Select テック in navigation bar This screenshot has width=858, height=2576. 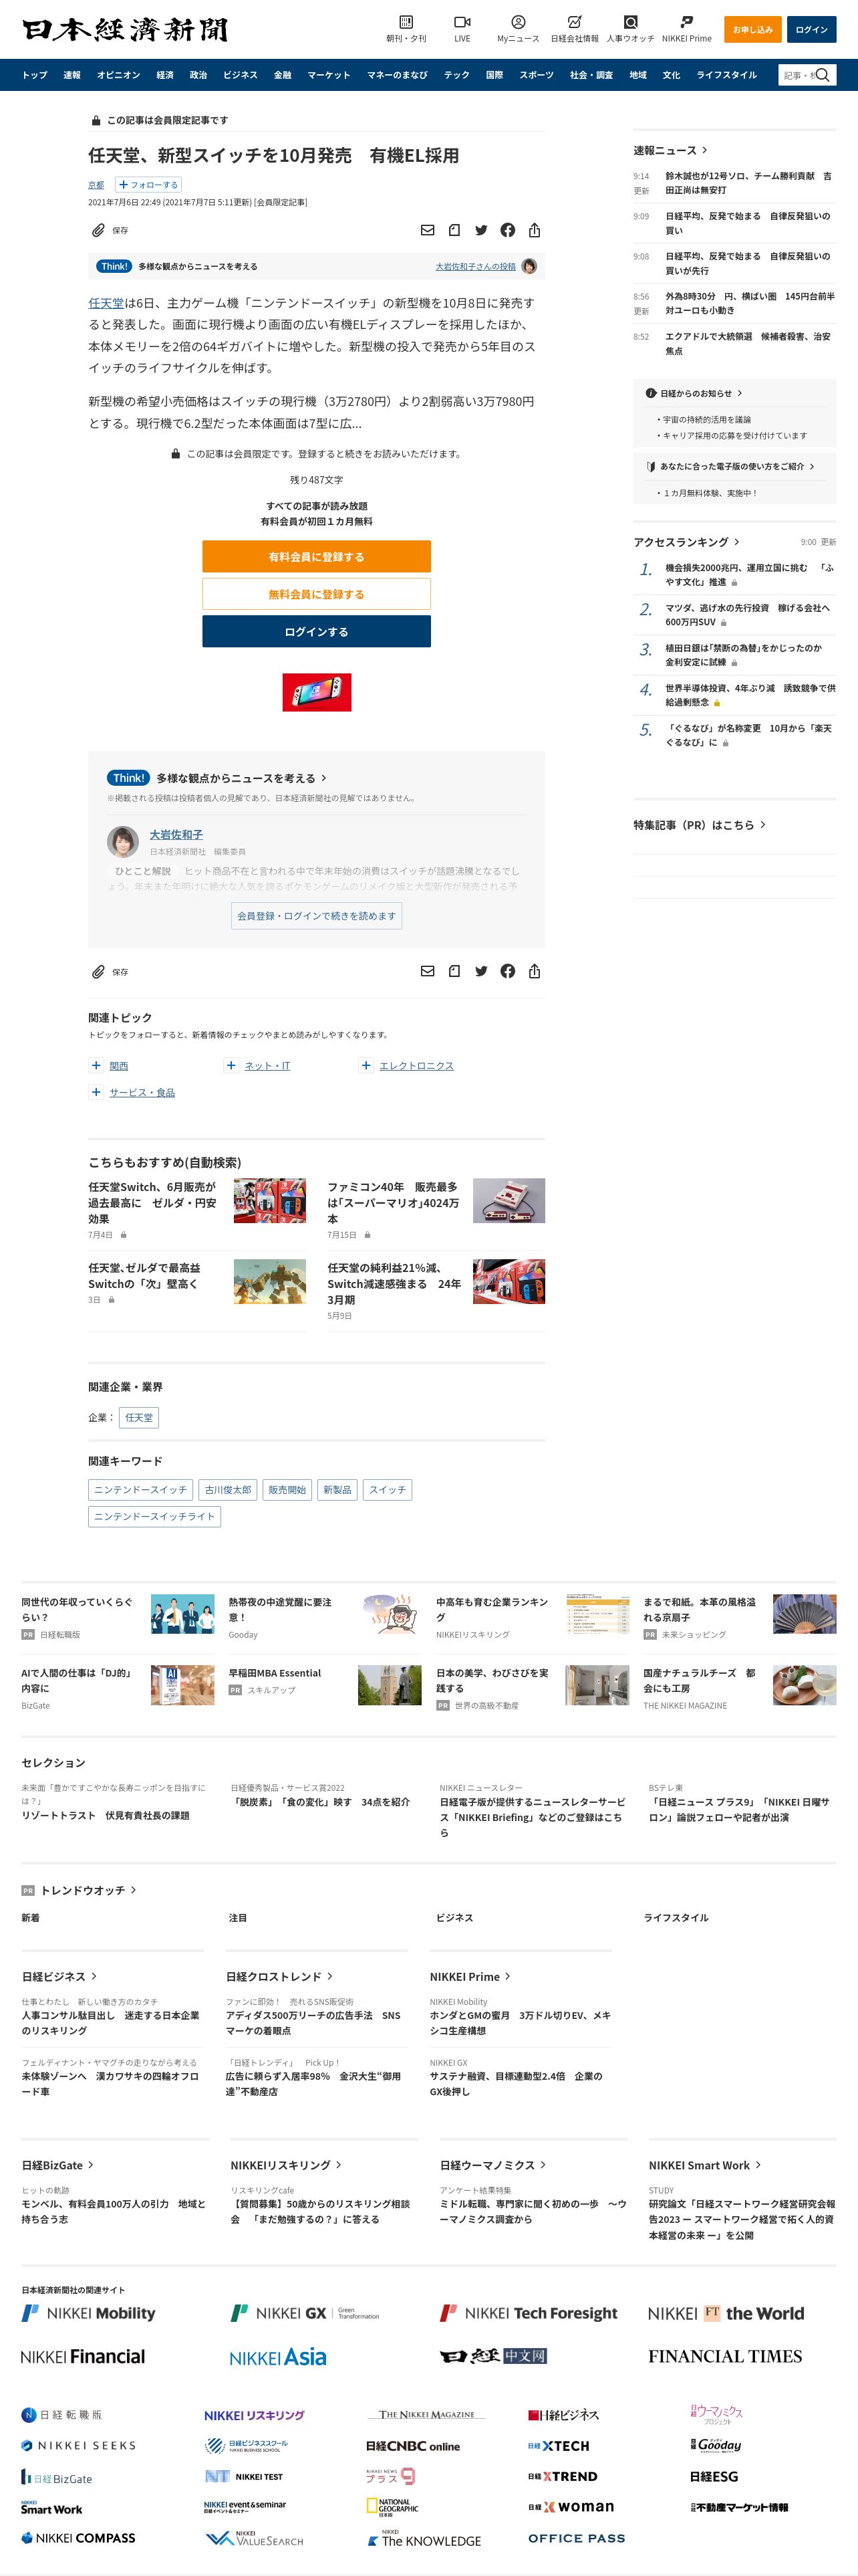click(x=456, y=75)
